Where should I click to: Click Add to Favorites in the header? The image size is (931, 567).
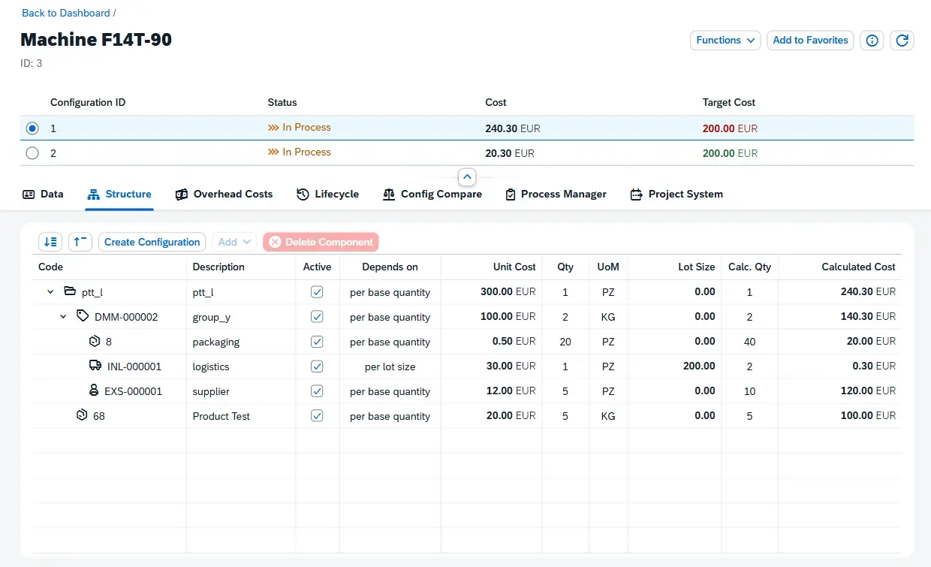pos(810,40)
